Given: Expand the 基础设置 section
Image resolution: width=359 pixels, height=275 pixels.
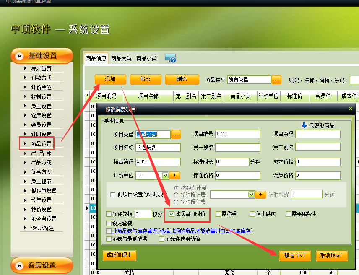Looking at the screenshot, I should coord(42,56).
